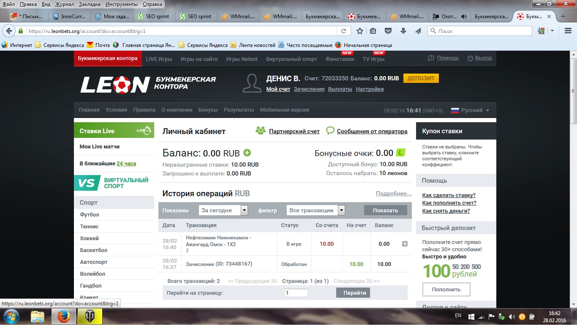577x329 pixels.
Task: Open the Firefox hamburger menu
Action: click(568, 31)
